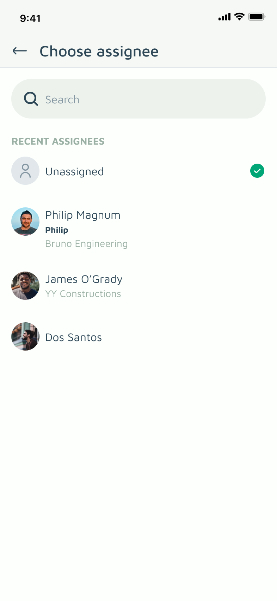Tap Dos Santos's profile photo

25,336
